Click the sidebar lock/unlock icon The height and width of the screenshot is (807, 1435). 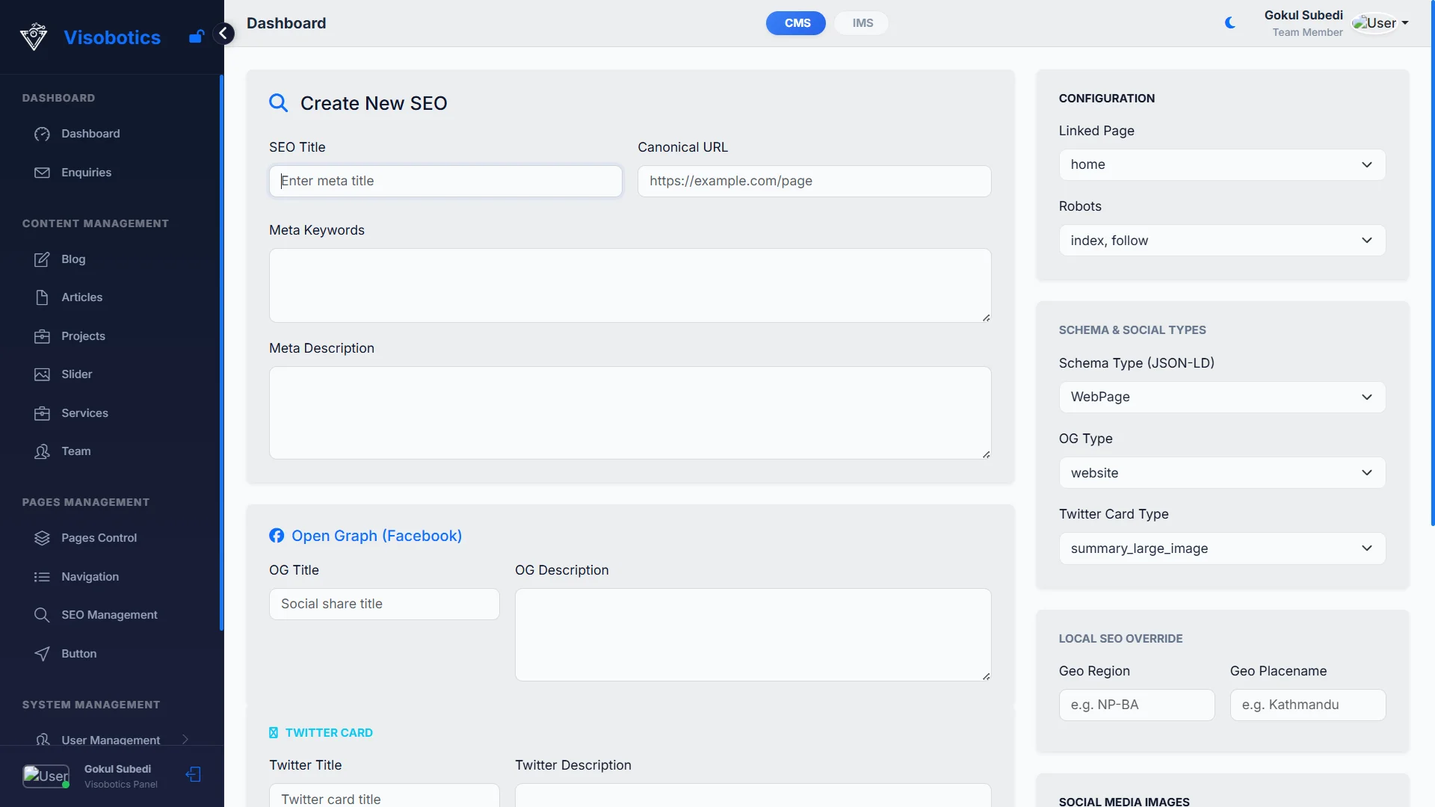(x=197, y=37)
